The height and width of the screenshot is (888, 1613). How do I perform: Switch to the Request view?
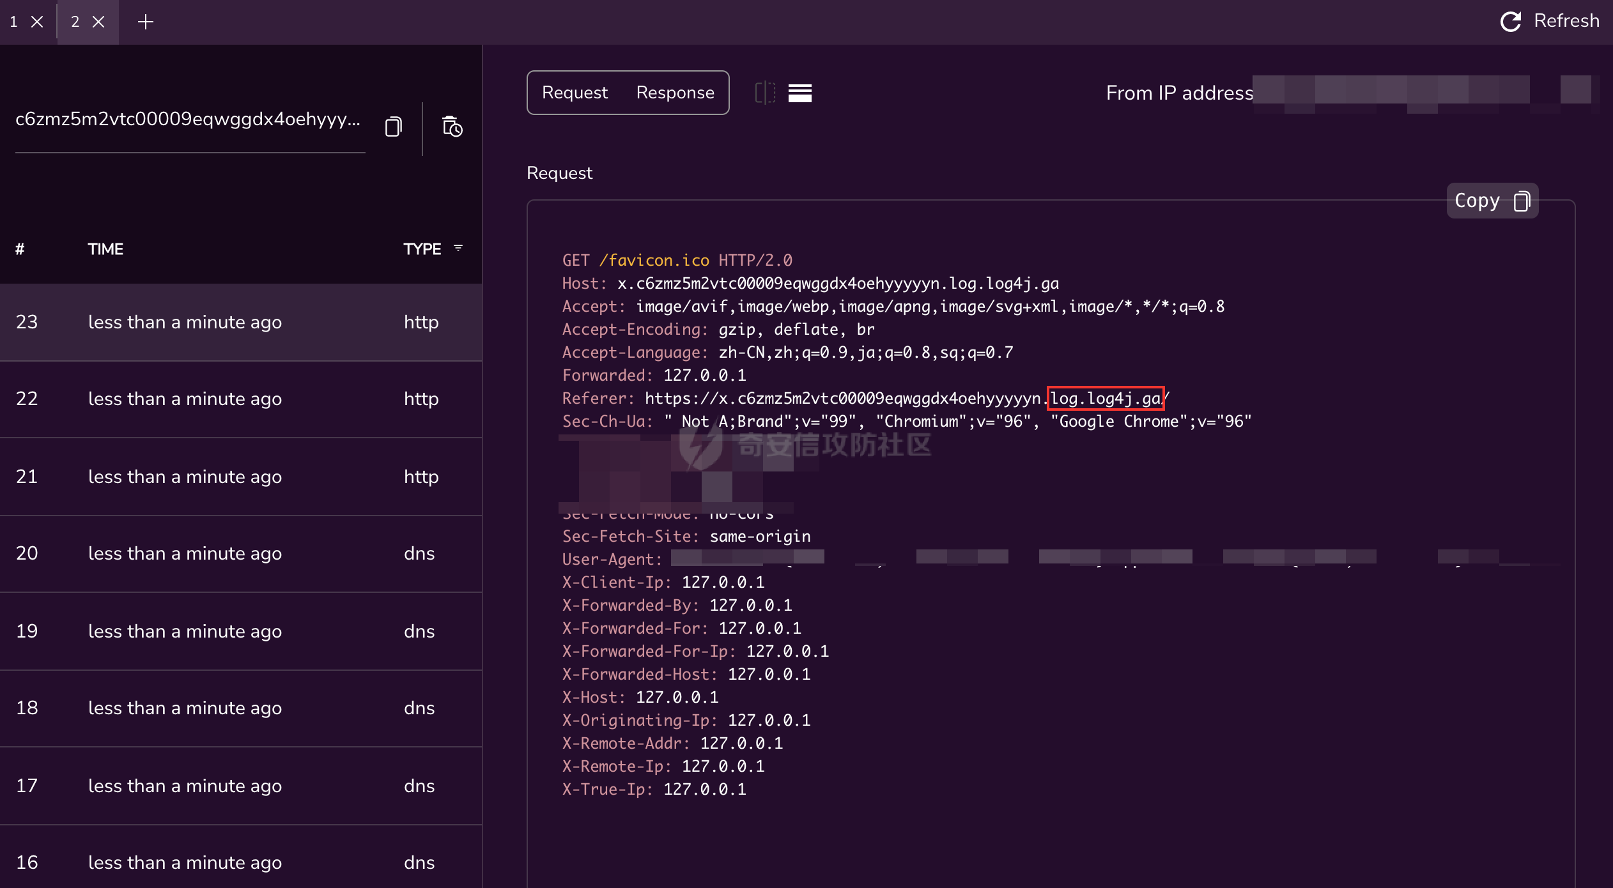point(575,93)
